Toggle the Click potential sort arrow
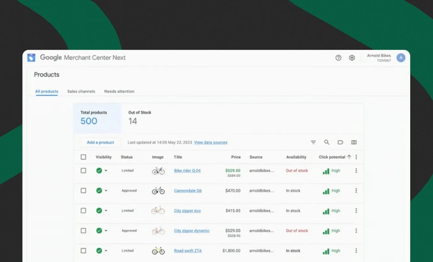This screenshot has height=262, width=433. tap(350, 157)
